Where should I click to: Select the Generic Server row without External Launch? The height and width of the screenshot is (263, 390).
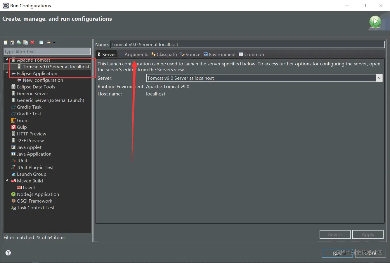32,93
